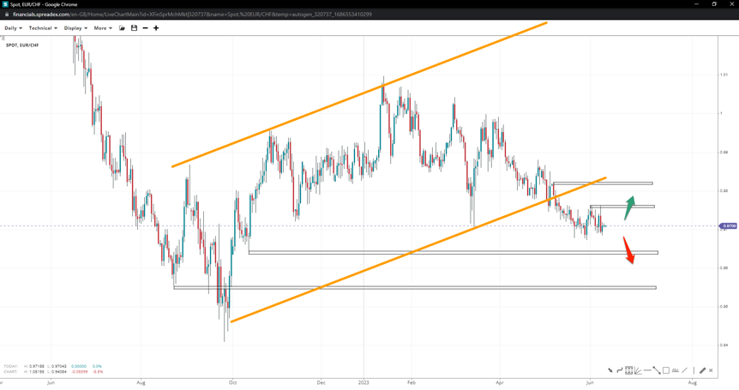This screenshot has height=390, width=739.
Task: Zoom out using the minus icon
Action: click(x=145, y=28)
